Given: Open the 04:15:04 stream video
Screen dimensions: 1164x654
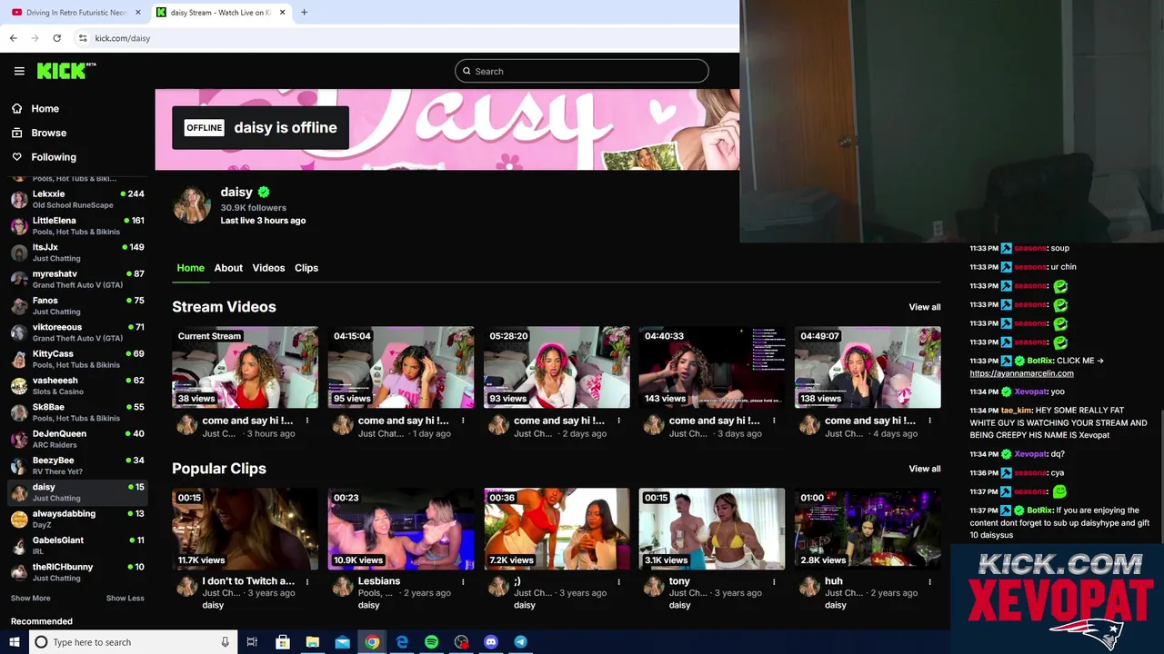Looking at the screenshot, I should pyautogui.click(x=401, y=367).
